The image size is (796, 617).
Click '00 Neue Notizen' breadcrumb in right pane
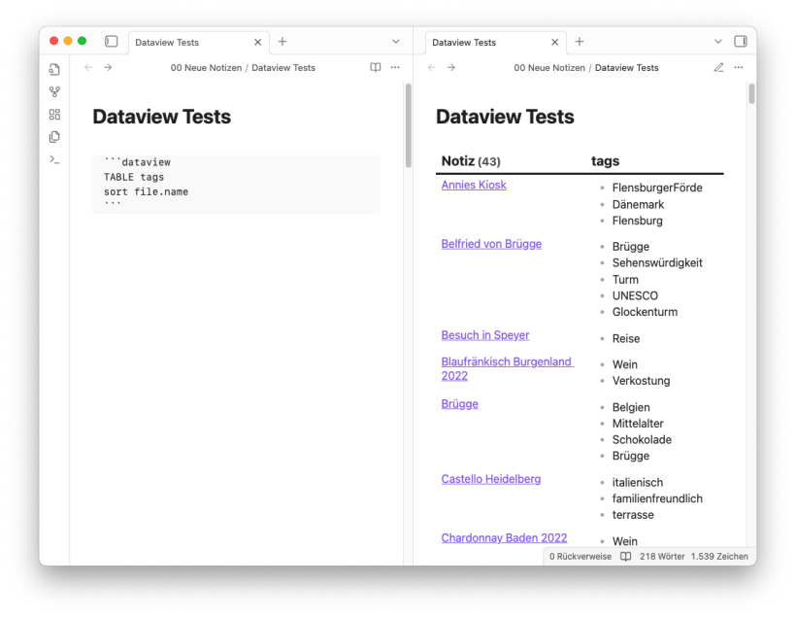tap(549, 68)
